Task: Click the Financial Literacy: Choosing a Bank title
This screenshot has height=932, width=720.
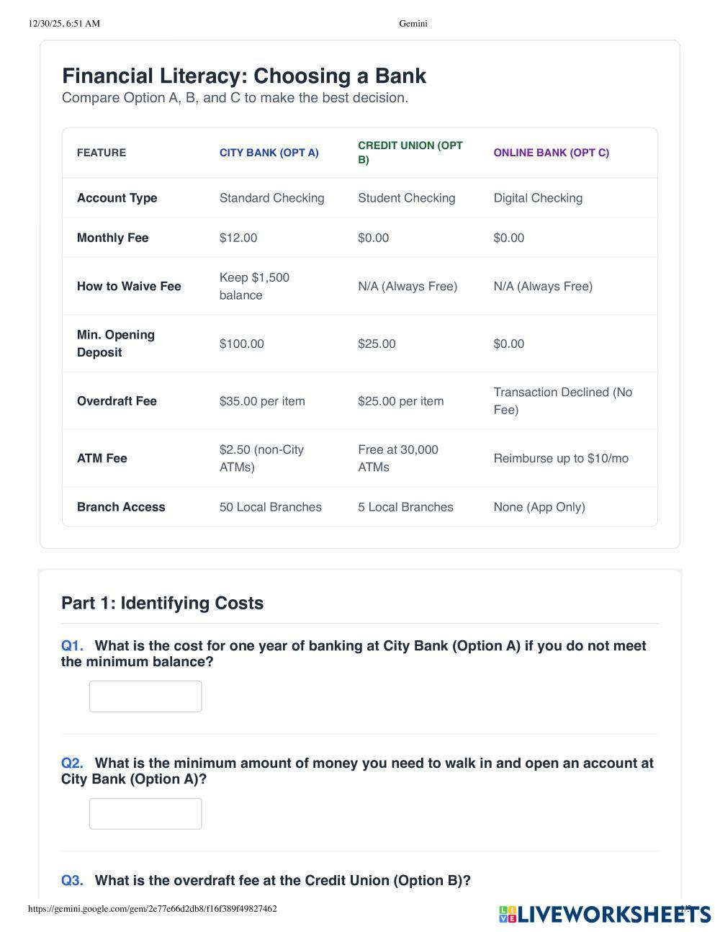Action: pyautogui.click(x=244, y=76)
